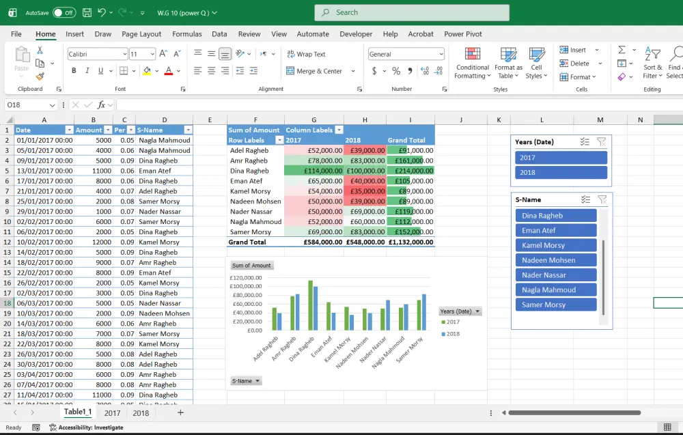The image size is (683, 435).
Task: Open the Power Pivot ribbon tab
Action: pos(463,34)
